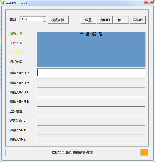The height and width of the screenshot is (162, 155).
Task: Click the SN1 input field
Action: click(91, 130)
